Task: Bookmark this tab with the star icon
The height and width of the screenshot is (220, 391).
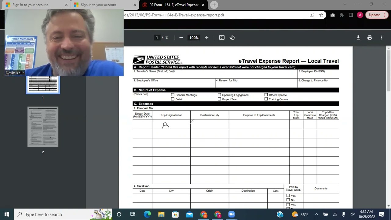Action: click(321, 15)
